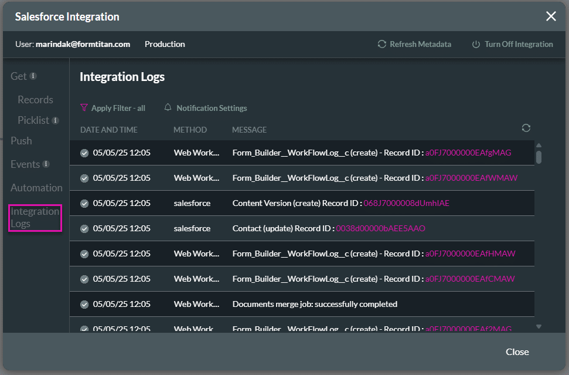Click the Integration Logs heading

tap(122, 77)
